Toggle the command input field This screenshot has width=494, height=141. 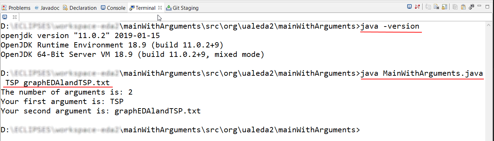point(428,7)
